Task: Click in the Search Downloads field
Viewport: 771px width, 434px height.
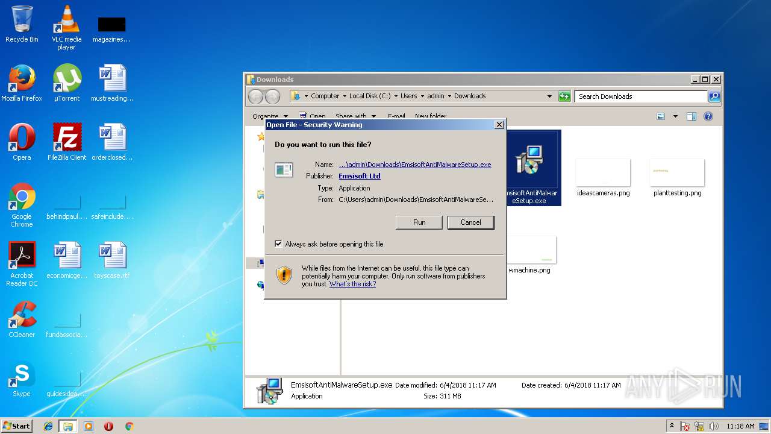Action: (641, 96)
